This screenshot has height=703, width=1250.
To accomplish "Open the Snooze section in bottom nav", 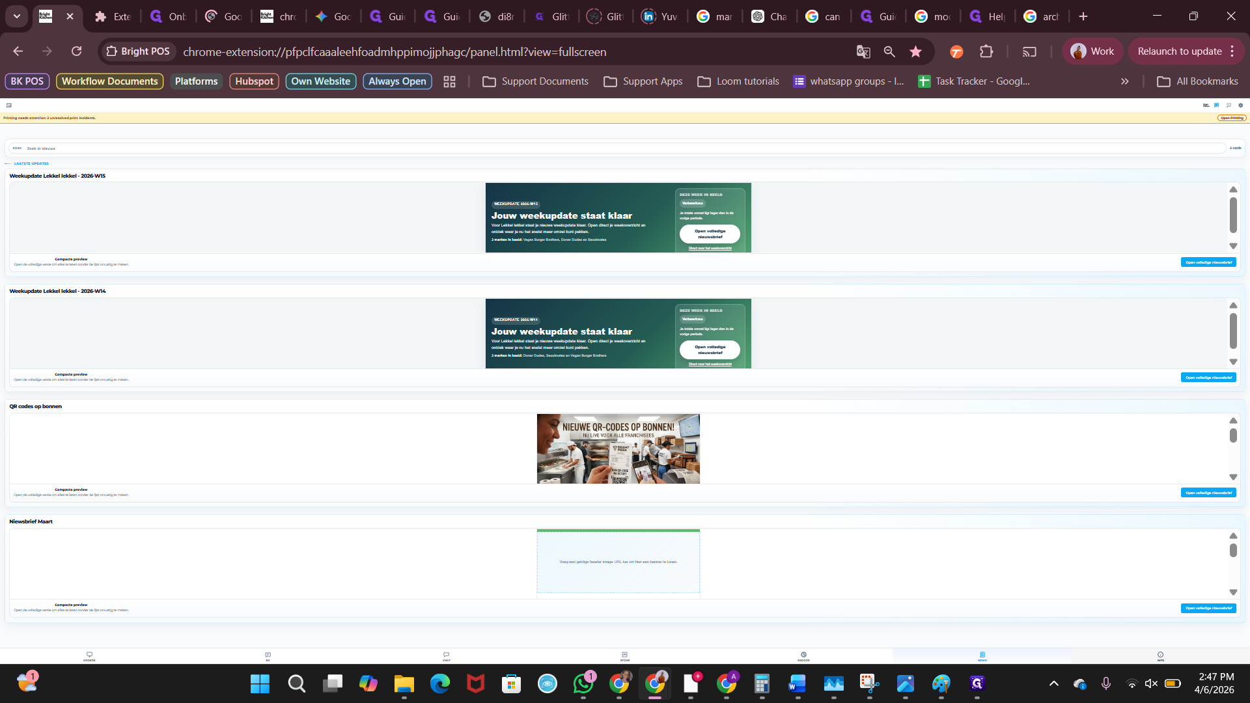I will tap(803, 656).
